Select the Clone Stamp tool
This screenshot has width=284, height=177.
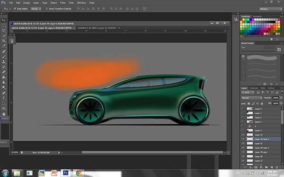4,62
